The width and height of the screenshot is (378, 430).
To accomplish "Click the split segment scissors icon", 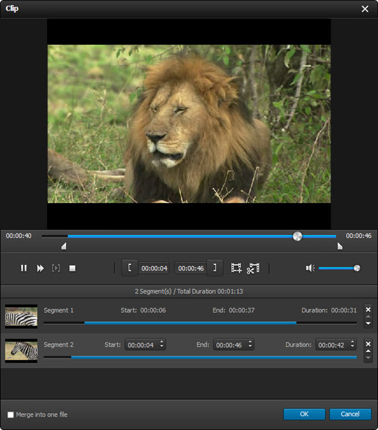I will tap(253, 268).
